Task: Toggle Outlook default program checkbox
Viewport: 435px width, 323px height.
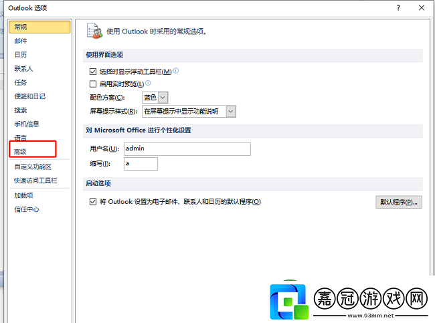Action: click(93, 201)
